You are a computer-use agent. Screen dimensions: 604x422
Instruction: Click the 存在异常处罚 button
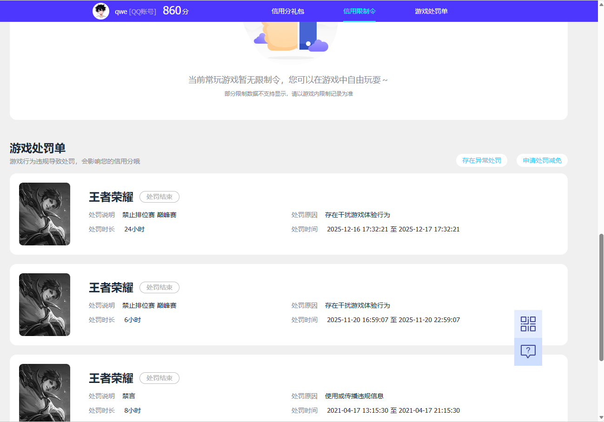coord(482,160)
